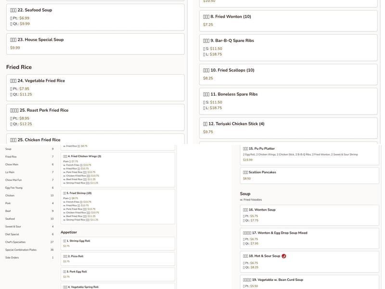This screenshot has width=385, height=289.
Task: Open the Fried Rice category in sidebar
Action: [11, 157]
